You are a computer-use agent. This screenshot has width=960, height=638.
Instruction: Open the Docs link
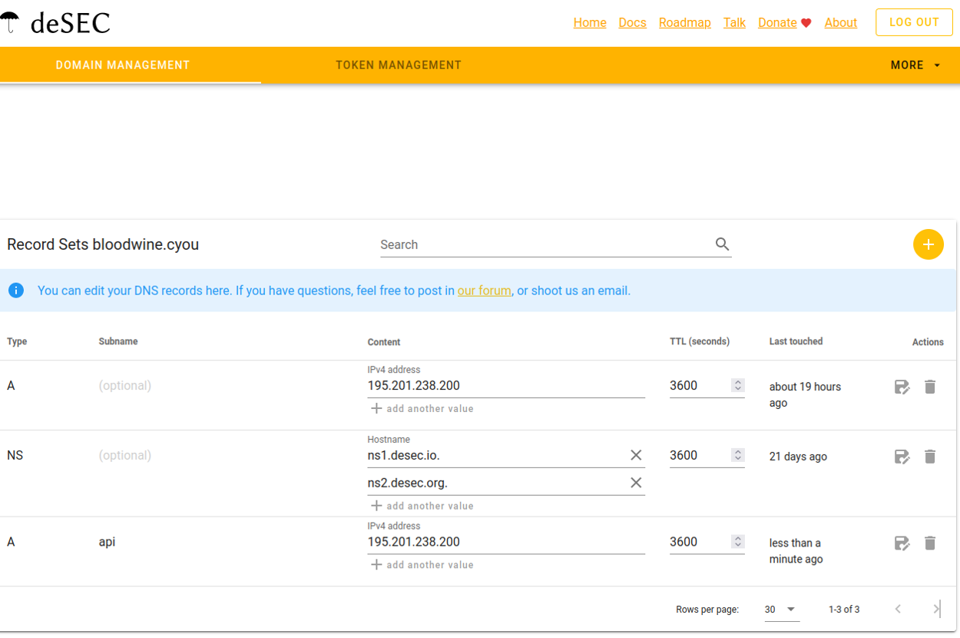point(633,23)
